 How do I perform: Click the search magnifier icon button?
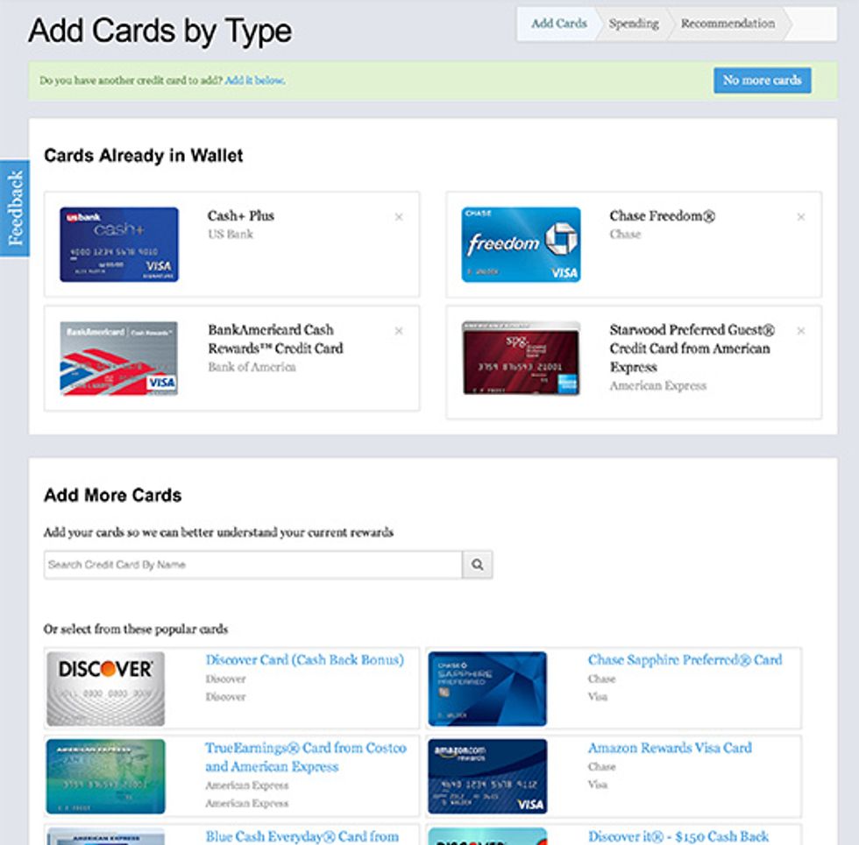(x=477, y=564)
